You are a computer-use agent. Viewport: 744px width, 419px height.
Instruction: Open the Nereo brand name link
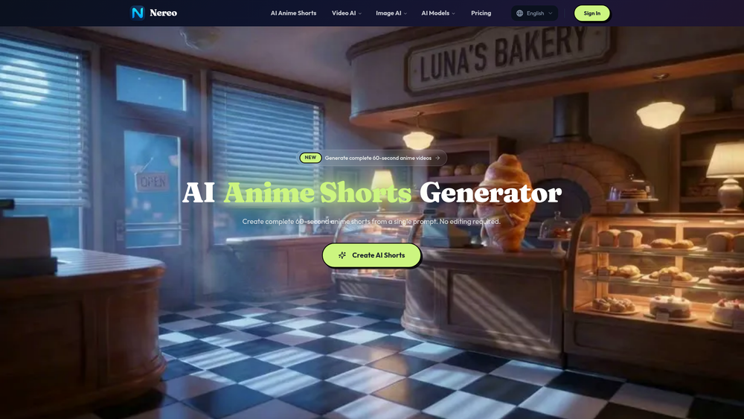click(163, 13)
